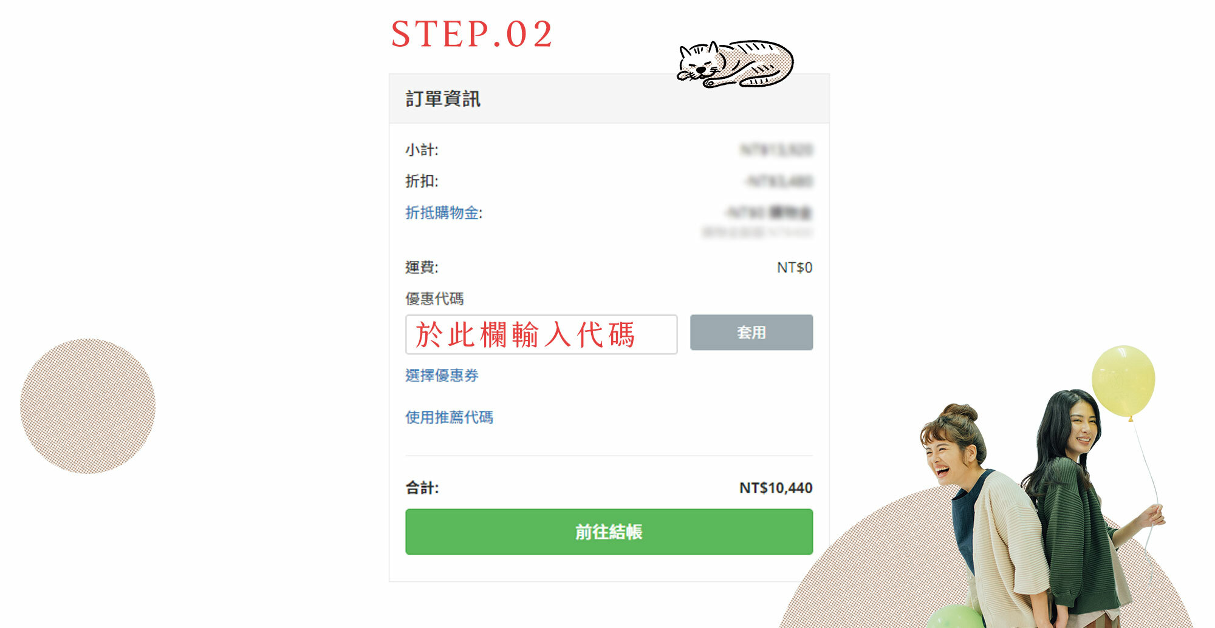Image resolution: width=1215 pixels, height=628 pixels.
Task: Click the 小計 subtotal label
Action: click(422, 150)
